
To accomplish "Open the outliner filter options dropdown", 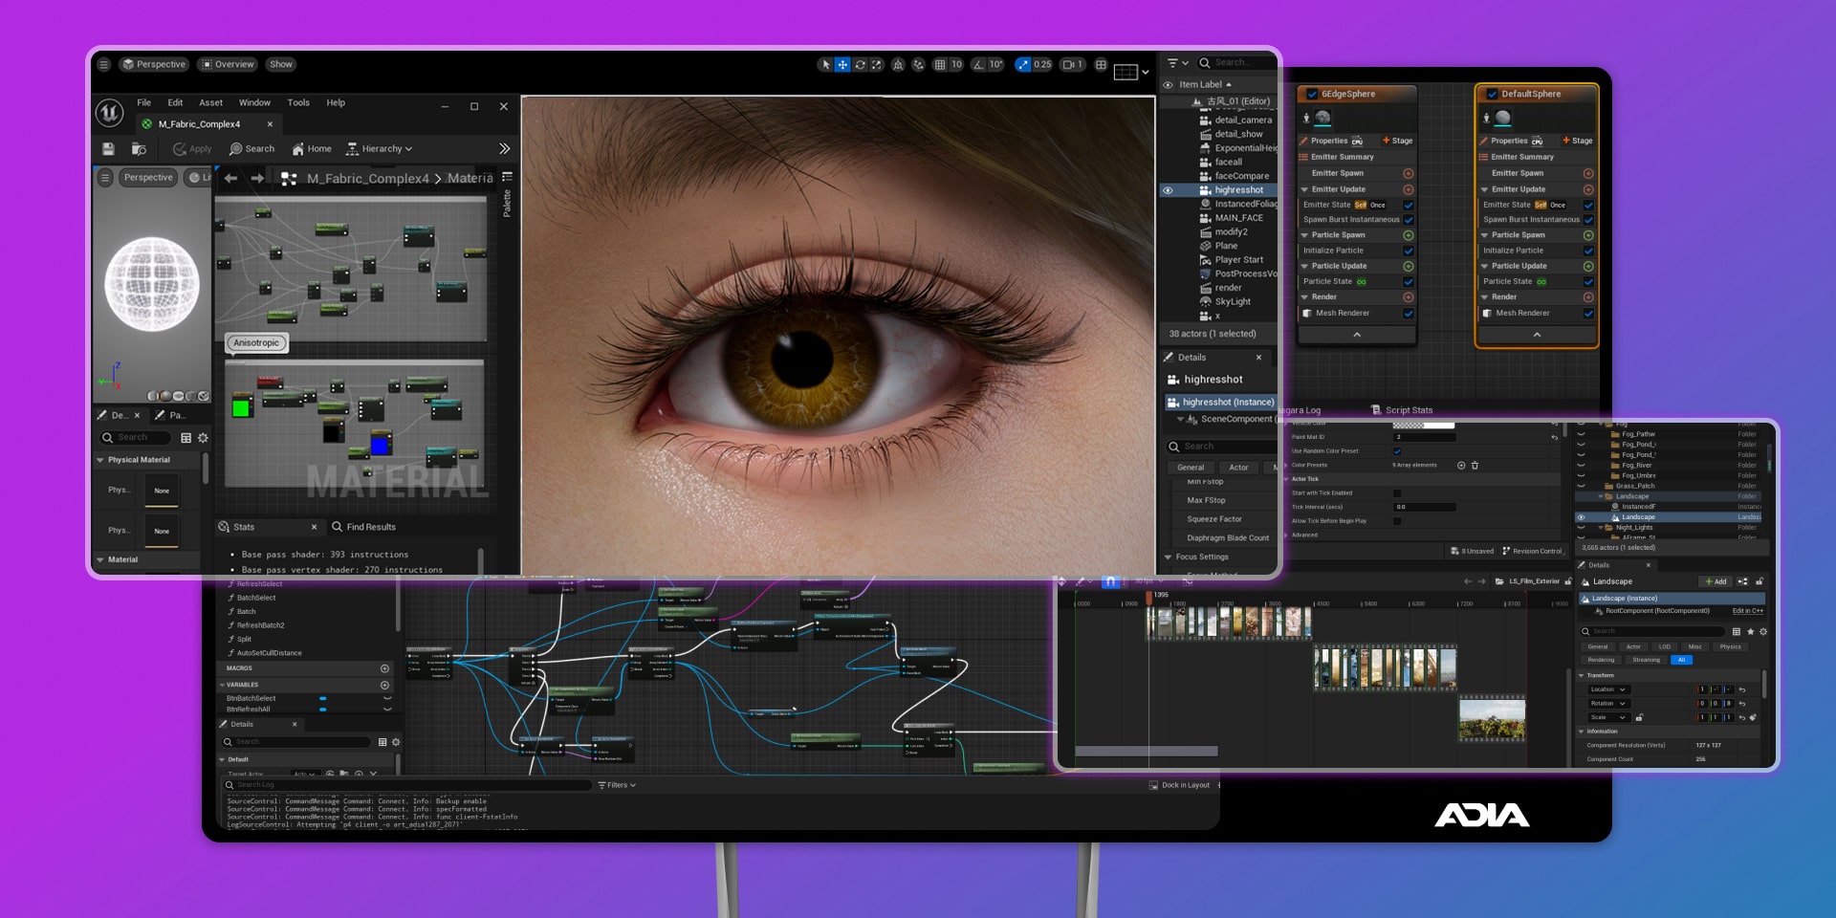I will [x=1177, y=63].
